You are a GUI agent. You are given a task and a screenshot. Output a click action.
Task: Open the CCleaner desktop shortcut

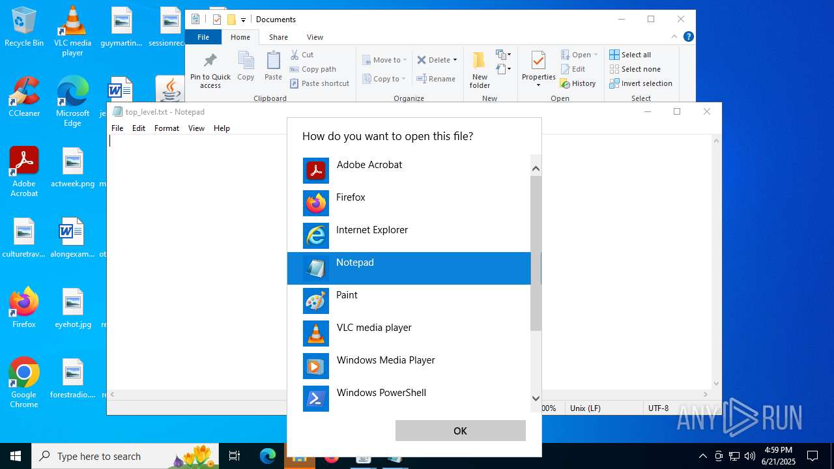pyautogui.click(x=24, y=98)
